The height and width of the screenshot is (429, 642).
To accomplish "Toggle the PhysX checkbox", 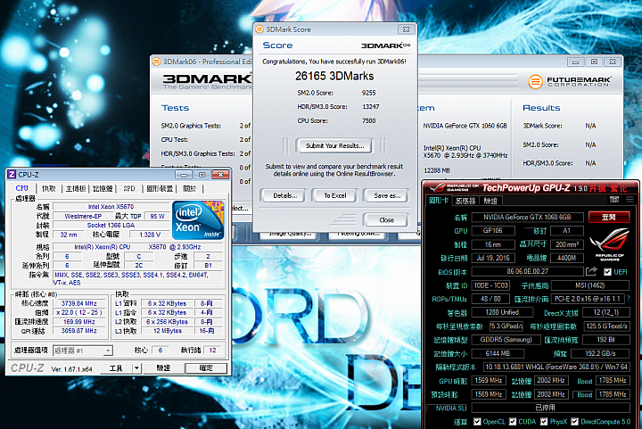I will (544, 421).
